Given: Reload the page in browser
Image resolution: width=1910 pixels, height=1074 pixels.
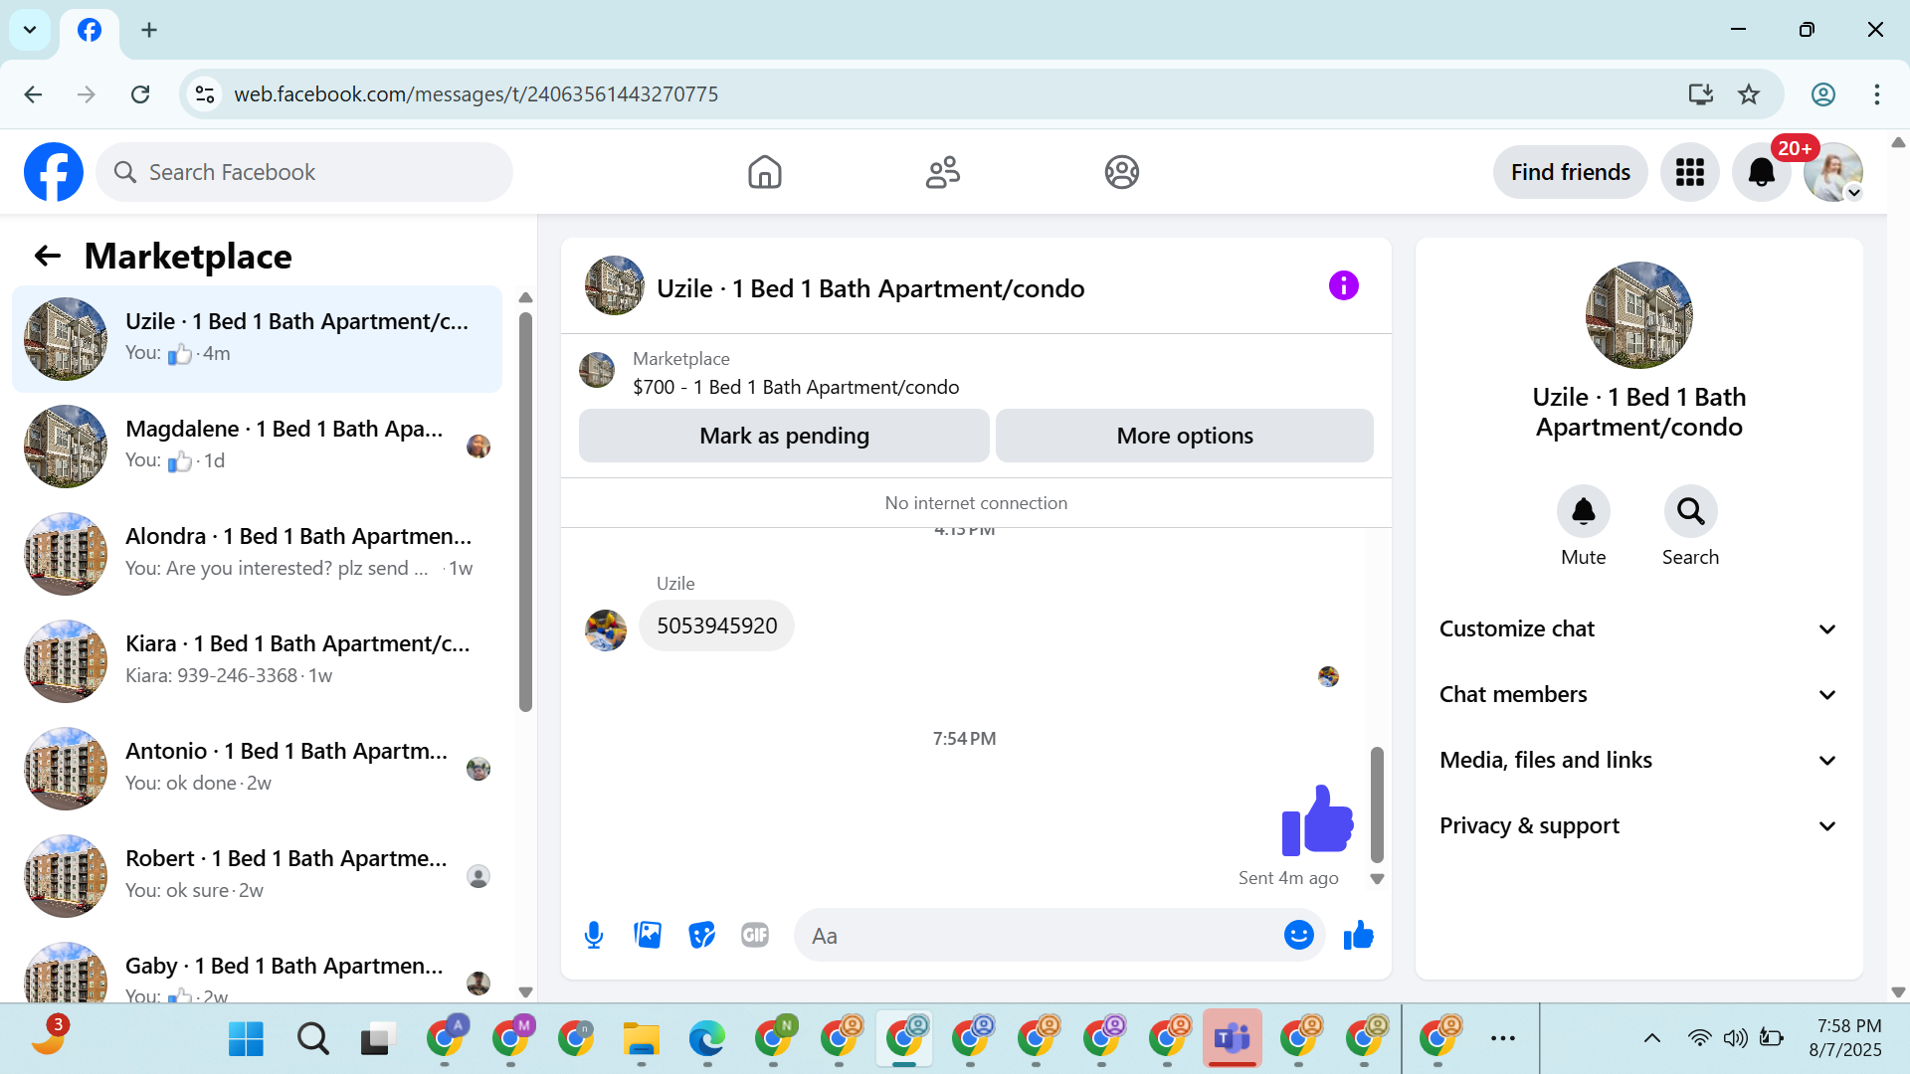Looking at the screenshot, I should point(140,94).
